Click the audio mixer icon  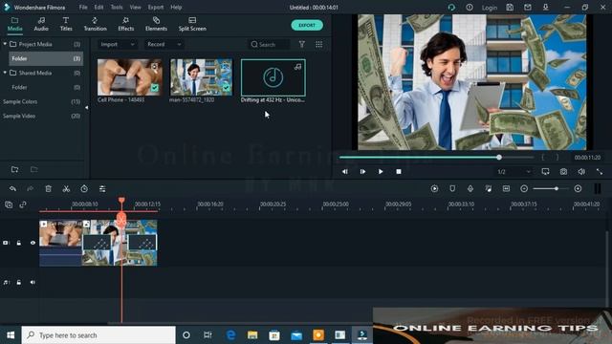click(x=489, y=189)
